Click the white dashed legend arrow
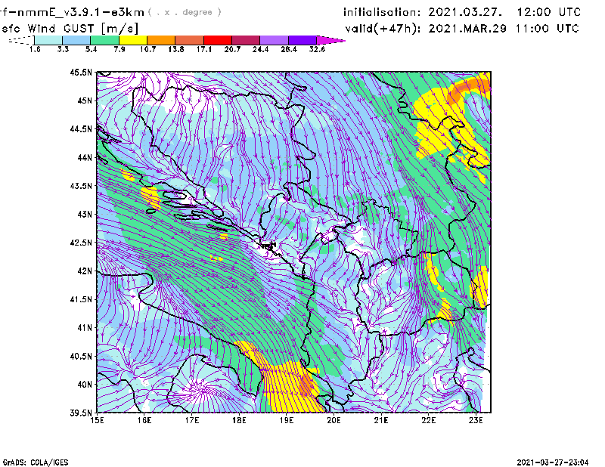 (x=21, y=40)
